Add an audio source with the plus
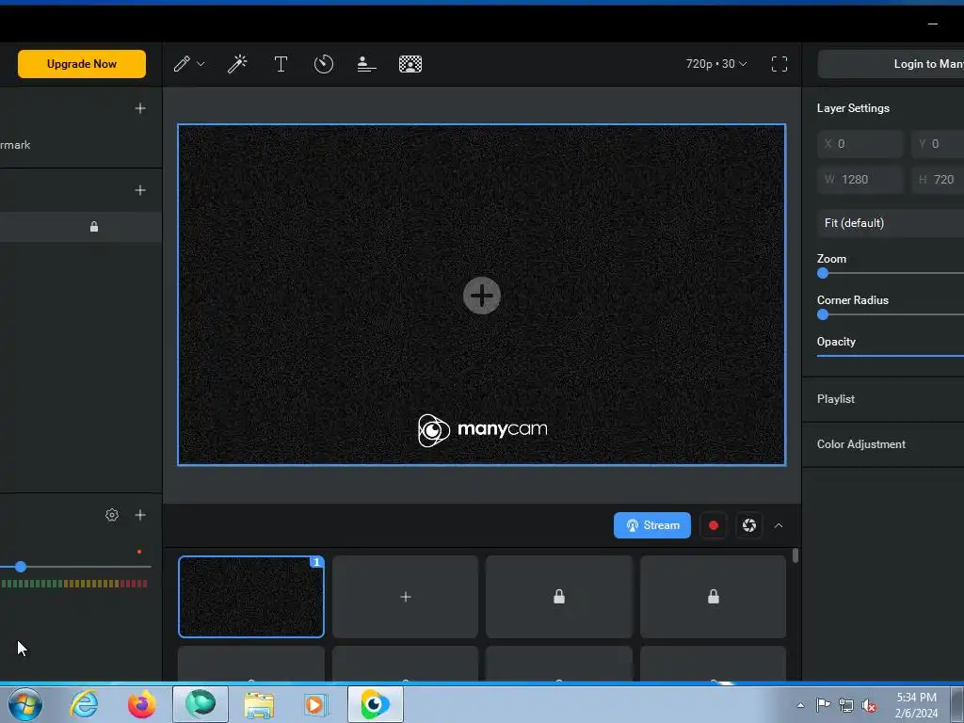The image size is (964, 723). tap(140, 515)
